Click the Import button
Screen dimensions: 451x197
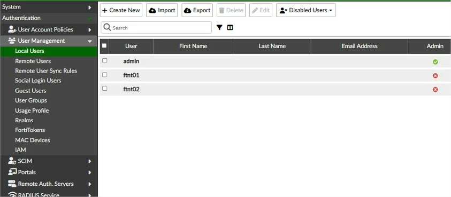[x=162, y=10]
